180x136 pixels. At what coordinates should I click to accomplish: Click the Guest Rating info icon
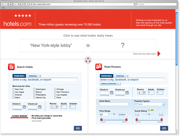coord(149,110)
